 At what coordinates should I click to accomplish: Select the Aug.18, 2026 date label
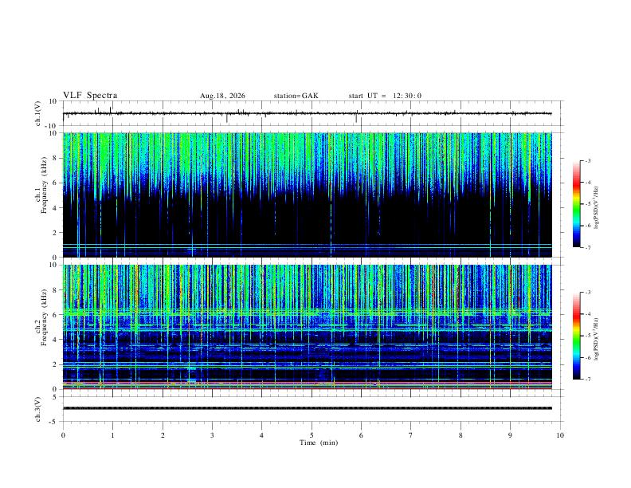click(x=222, y=96)
